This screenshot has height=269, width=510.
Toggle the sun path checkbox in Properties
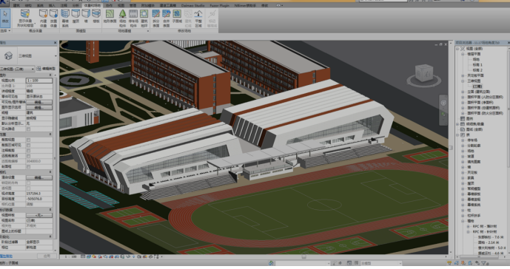coord(28,129)
